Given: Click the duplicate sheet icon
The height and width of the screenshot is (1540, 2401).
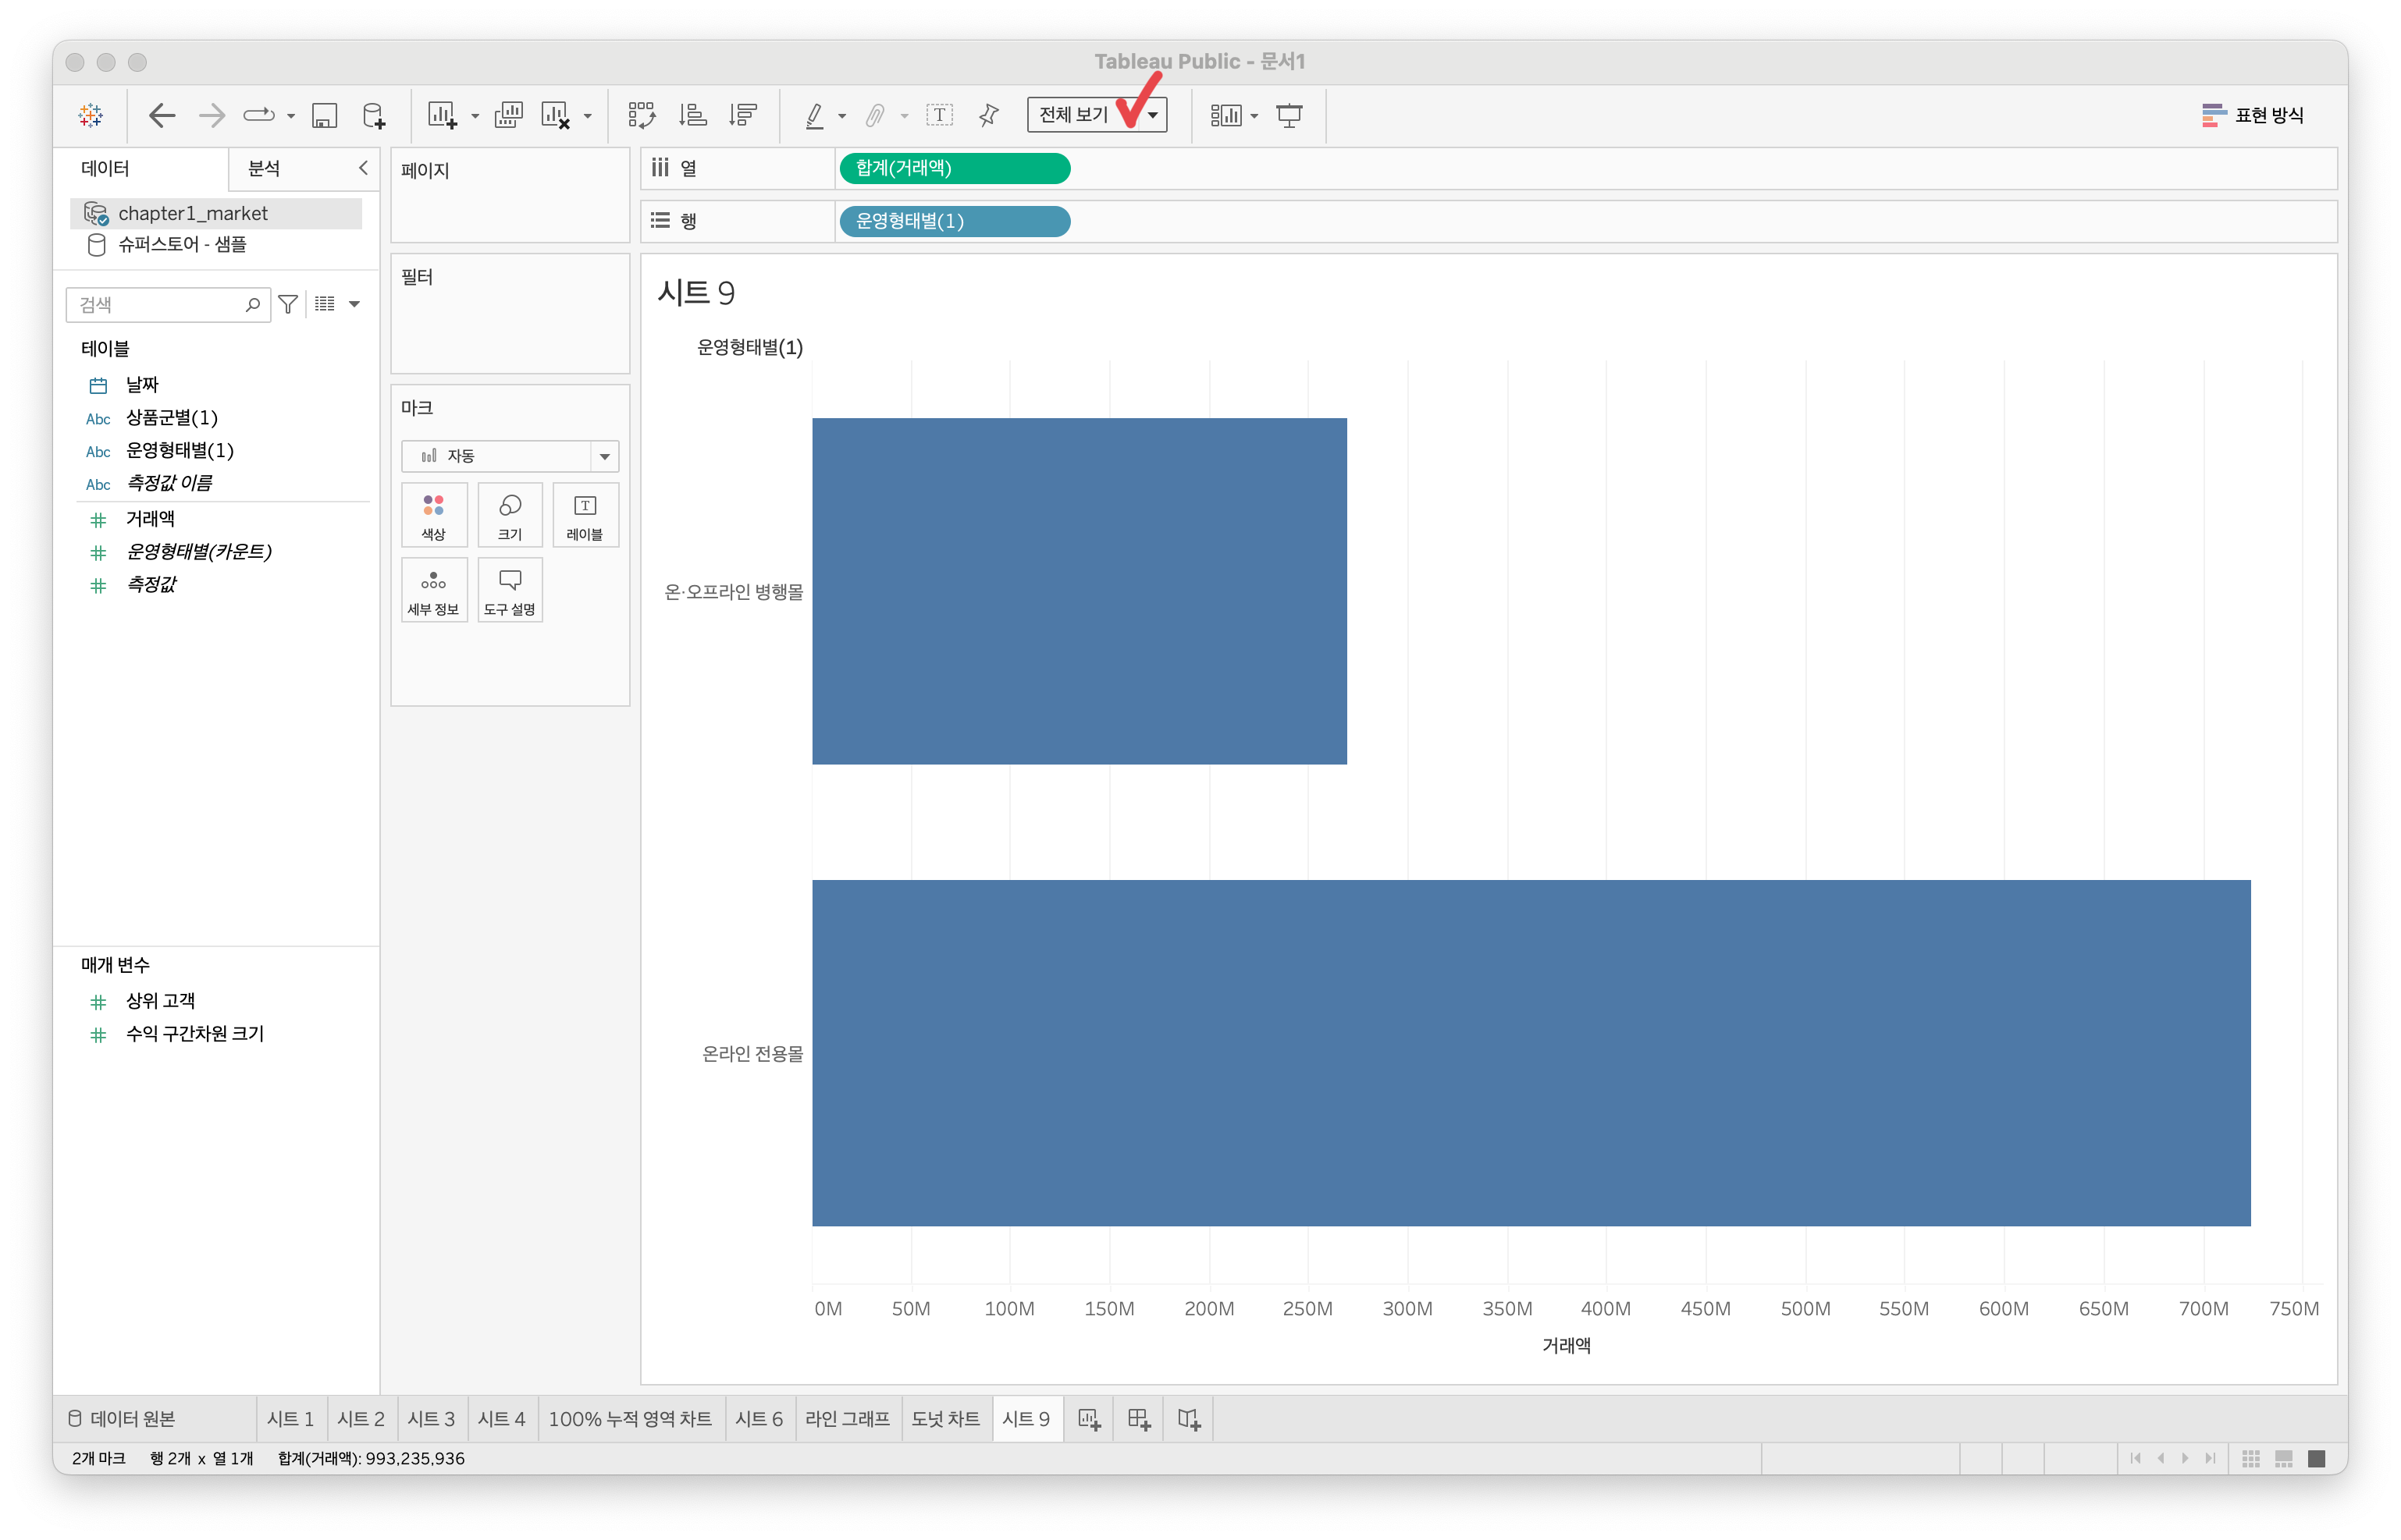Looking at the screenshot, I should (x=508, y=115).
